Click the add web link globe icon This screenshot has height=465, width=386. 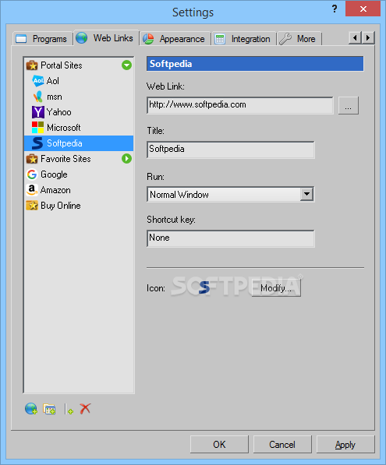coord(31,409)
